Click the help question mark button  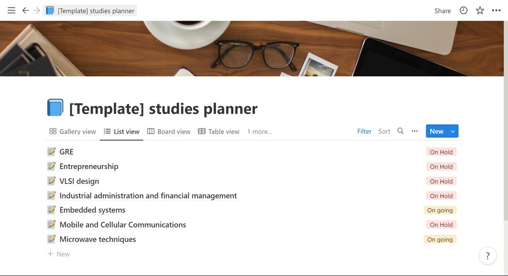tap(487, 256)
